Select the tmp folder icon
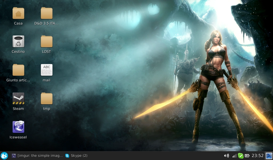 click(46, 98)
